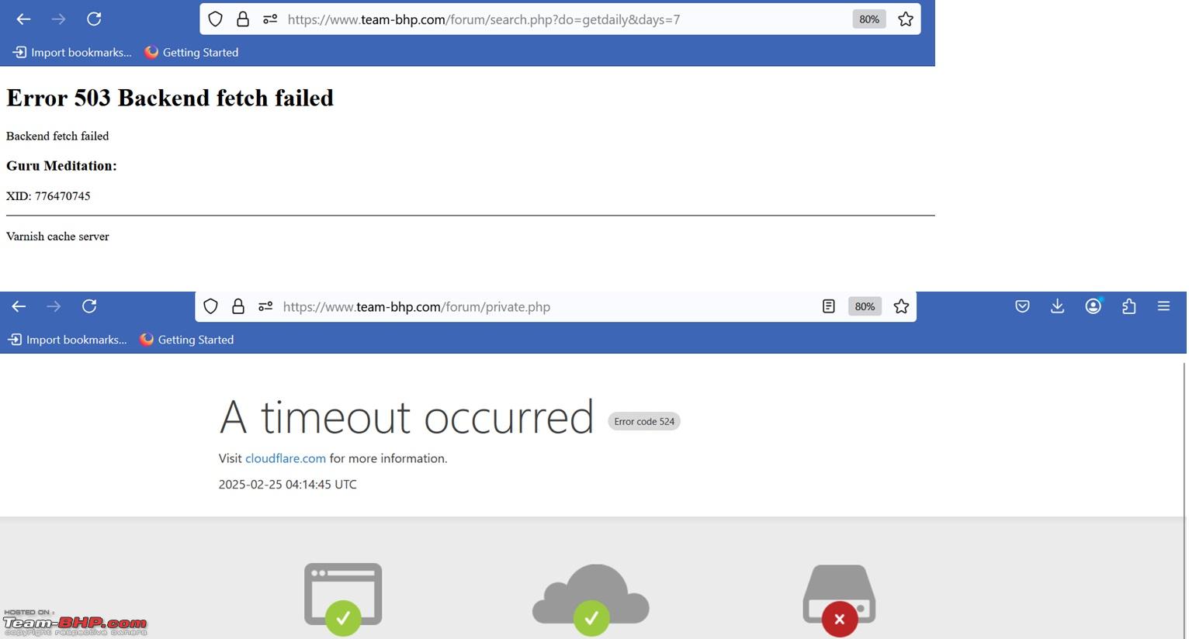Click the 80% zoom badge beside the private.php URL
Screen dimensions: 1189x639
(x=865, y=306)
